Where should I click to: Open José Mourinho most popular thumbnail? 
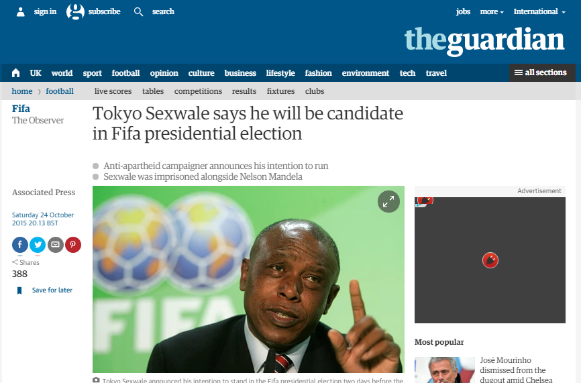(445, 370)
